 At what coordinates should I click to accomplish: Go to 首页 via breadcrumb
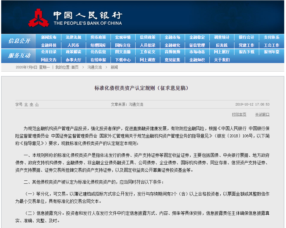pos(75,67)
